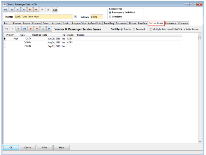Remove selected service issue with minus icon
This screenshot has height=155, width=206.
coord(37,29)
